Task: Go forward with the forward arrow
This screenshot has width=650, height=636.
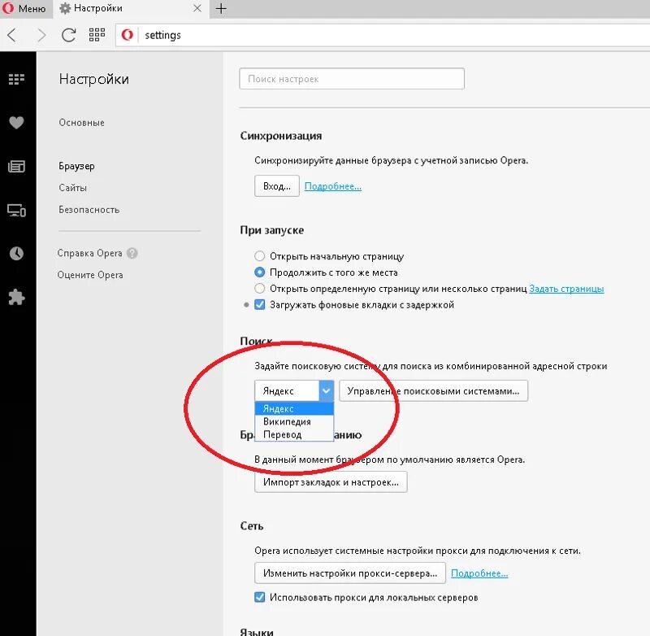Action: click(x=41, y=35)
